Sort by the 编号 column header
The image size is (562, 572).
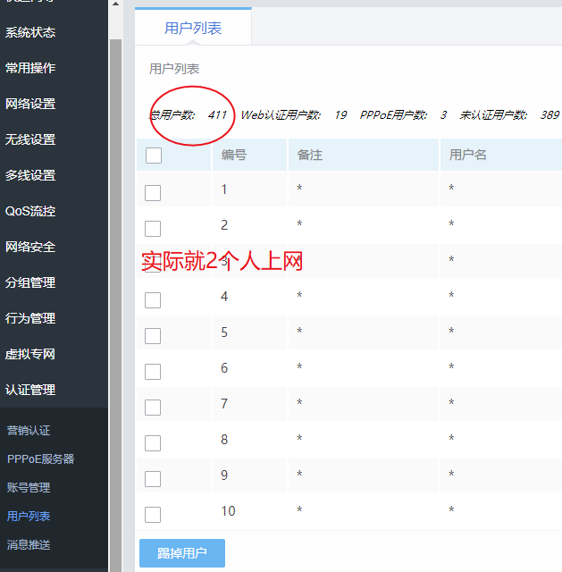coord(234,156)
